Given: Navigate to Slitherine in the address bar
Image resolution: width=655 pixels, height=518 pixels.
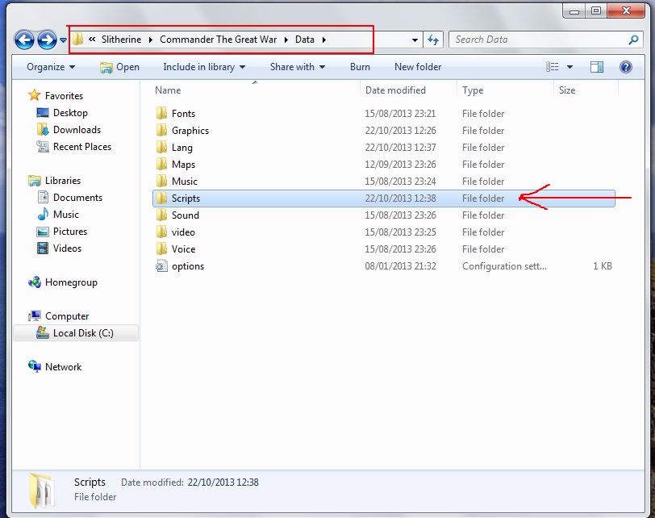Looking at the screenshot, I should coord(121,40).
